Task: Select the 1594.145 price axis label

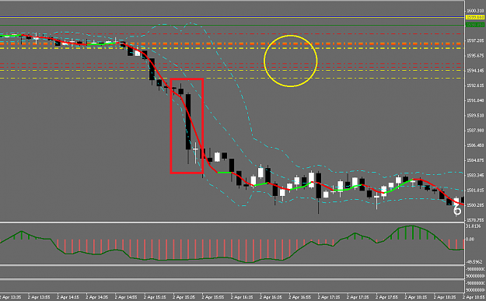Action: coord(475,71)
